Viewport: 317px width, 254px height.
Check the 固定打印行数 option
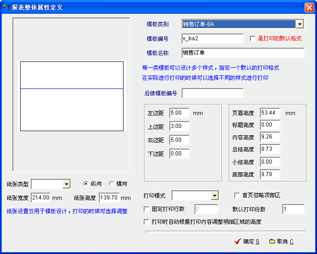tap(146, 210)
